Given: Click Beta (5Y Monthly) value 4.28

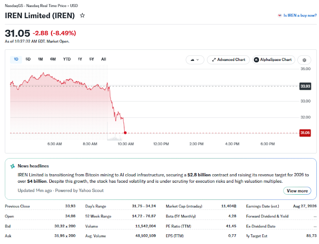Looking at the screenshot, I should [232, 216].
